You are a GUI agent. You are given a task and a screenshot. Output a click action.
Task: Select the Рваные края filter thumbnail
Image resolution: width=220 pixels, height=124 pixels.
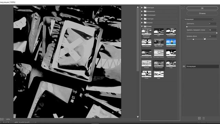click(x=171, y=53)
